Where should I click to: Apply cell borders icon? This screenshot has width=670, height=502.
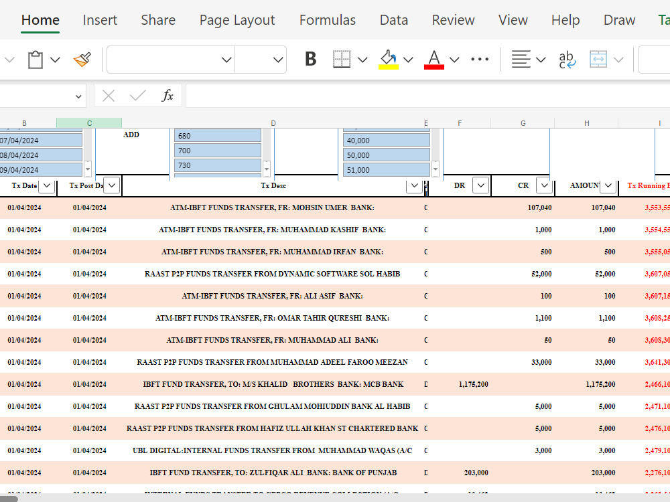[x=342, y=60]
